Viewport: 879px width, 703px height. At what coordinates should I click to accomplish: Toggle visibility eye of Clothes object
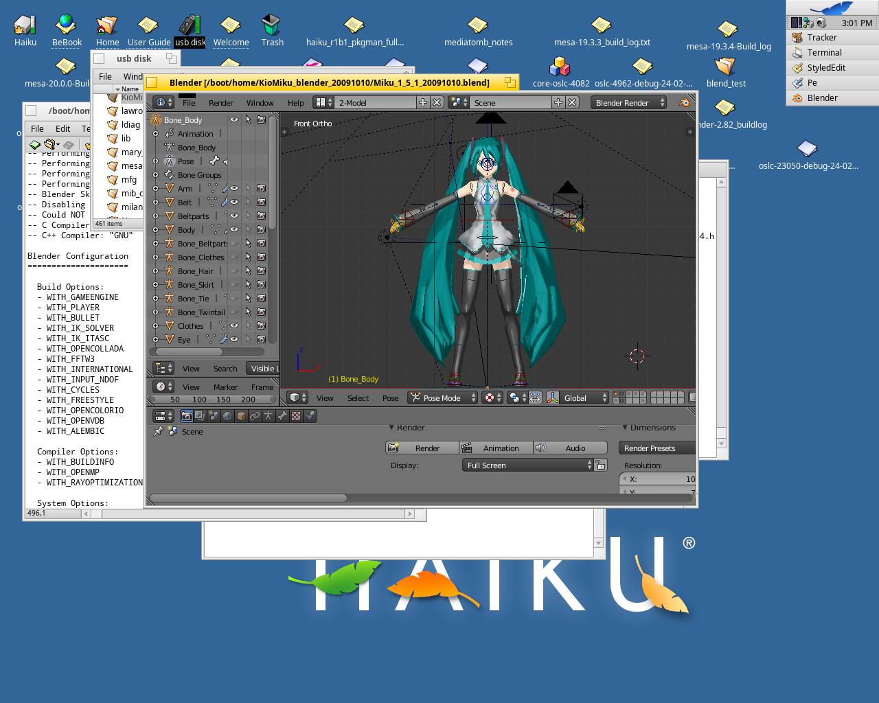pos(234,325)
